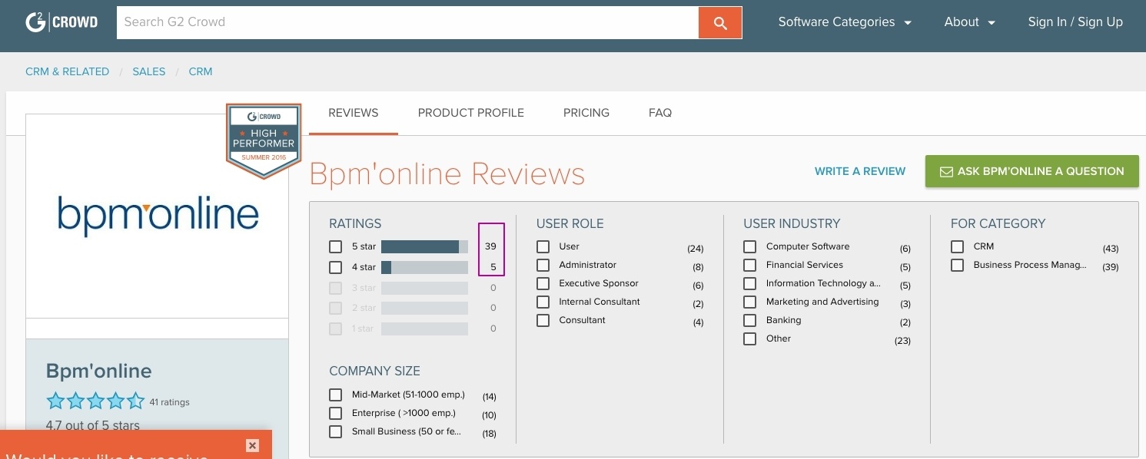Check the Financial Services industry filter
Image resolution: width=1146 pixels, height=459 pixels.
[750, 265]
